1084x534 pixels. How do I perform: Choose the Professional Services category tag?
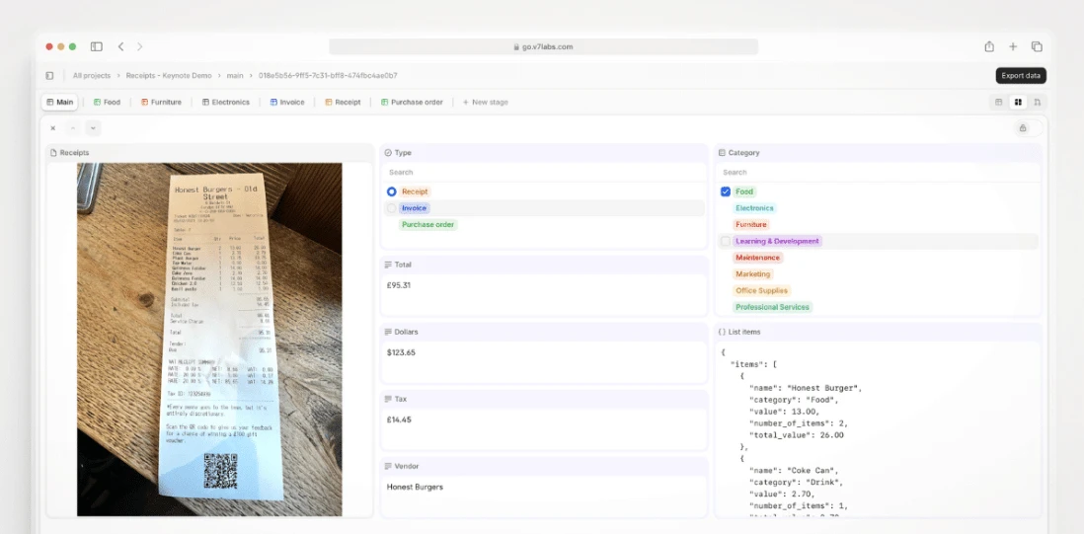(772, 307)
